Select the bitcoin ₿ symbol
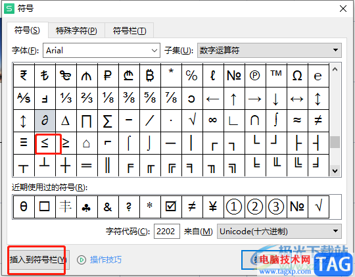This screenshot has width=355, height=277. pyautogui.click(x=150, y=76)
